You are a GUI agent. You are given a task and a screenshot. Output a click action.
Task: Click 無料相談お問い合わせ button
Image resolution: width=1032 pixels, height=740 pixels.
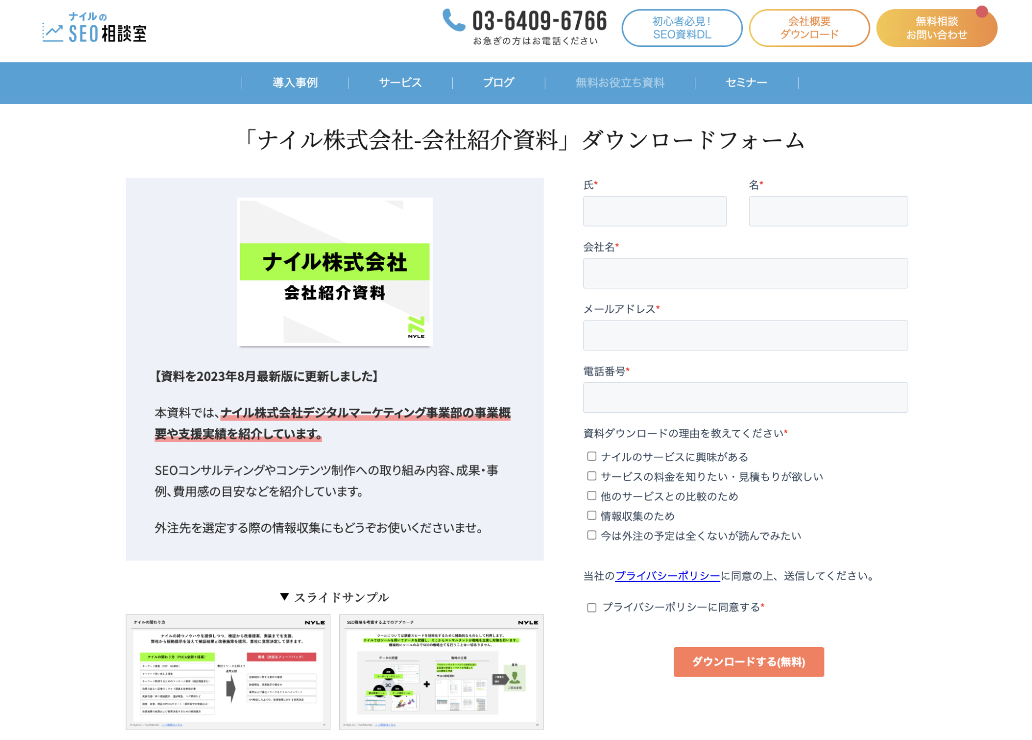[x=936, y=28]
